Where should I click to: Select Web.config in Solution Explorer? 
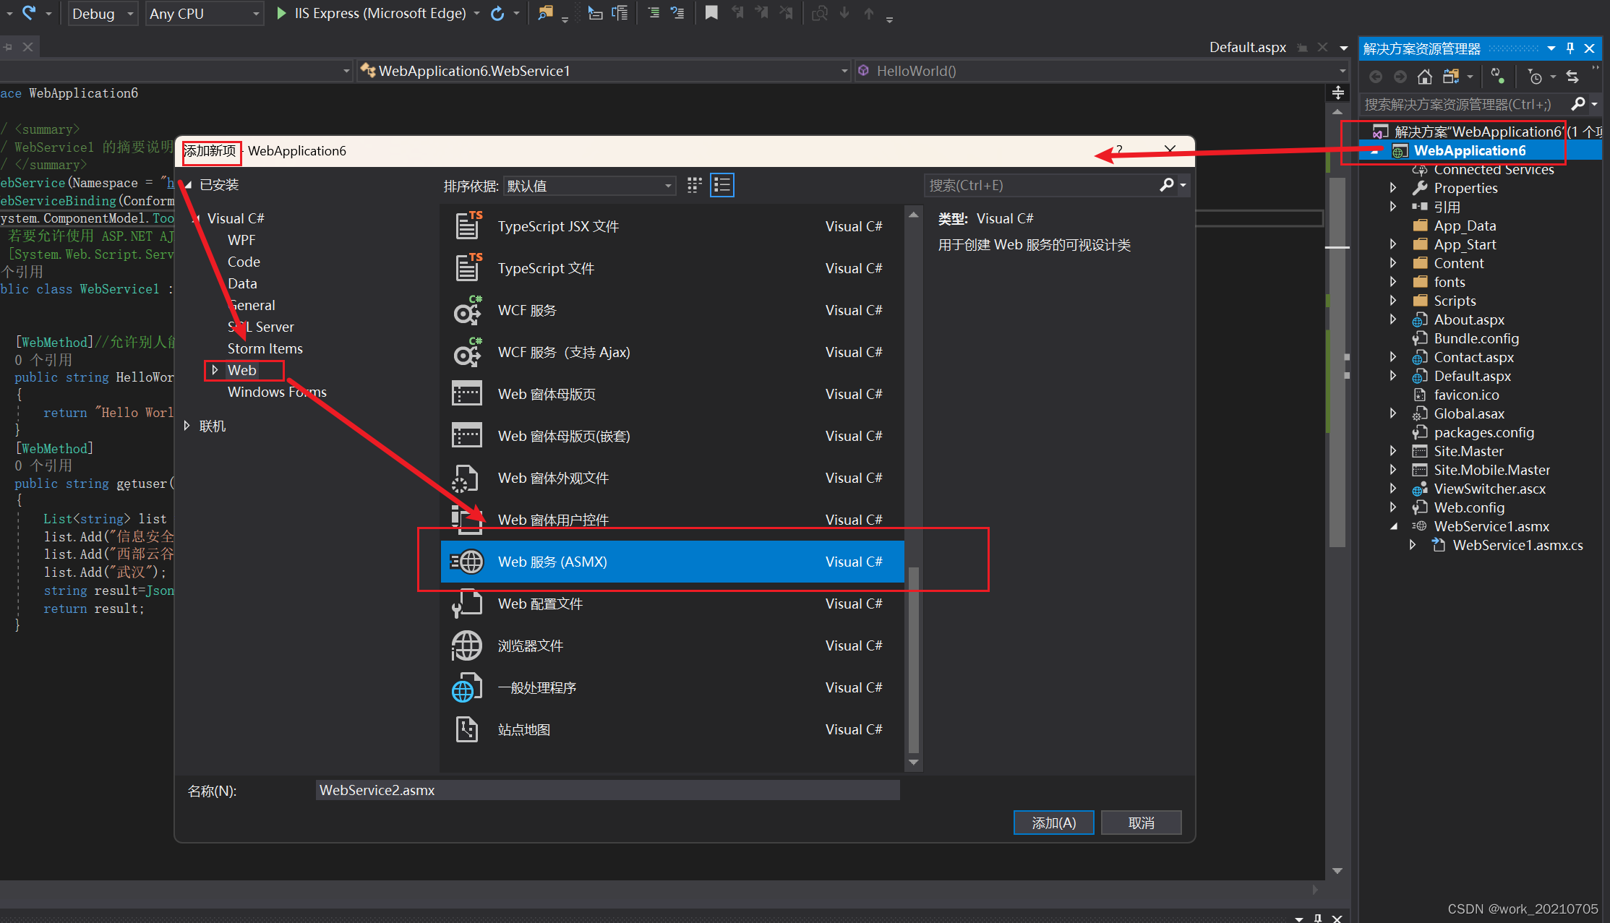click(1469, 507)
